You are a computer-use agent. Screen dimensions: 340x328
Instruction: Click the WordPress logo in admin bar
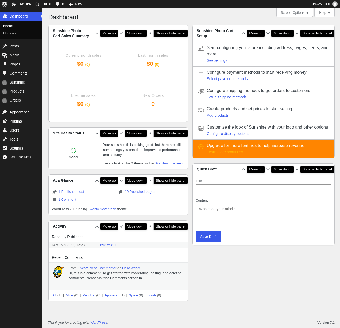point(5,4)
